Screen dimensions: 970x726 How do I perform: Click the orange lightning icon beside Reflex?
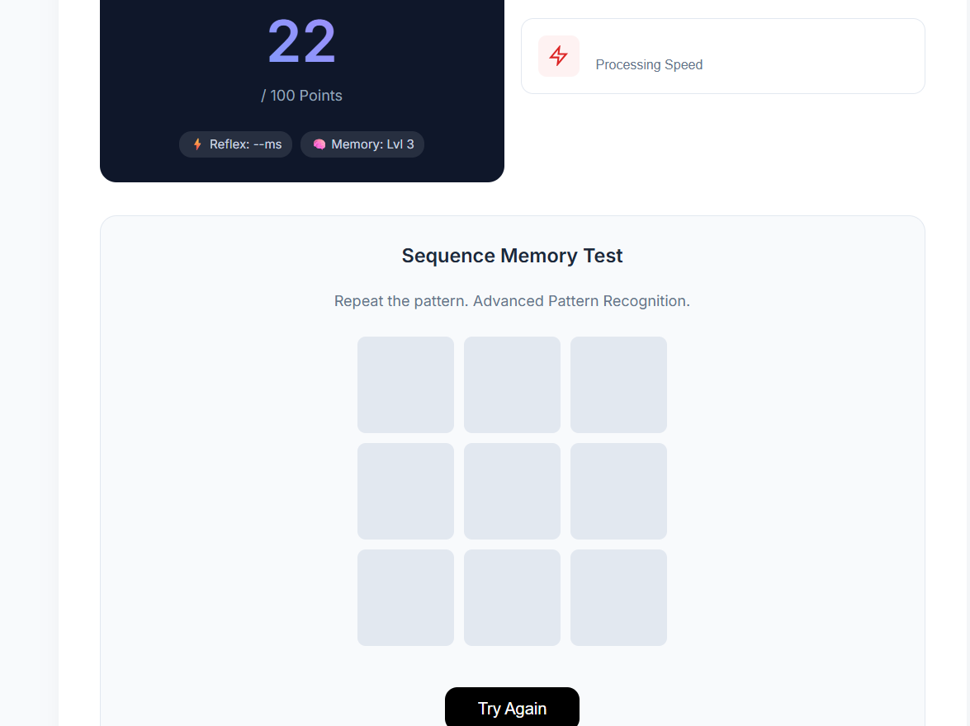pos(197,144)
